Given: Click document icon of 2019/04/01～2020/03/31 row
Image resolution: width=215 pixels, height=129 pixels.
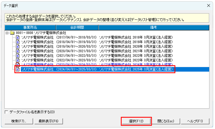Looking at the screenshot, I should [18, 46].
